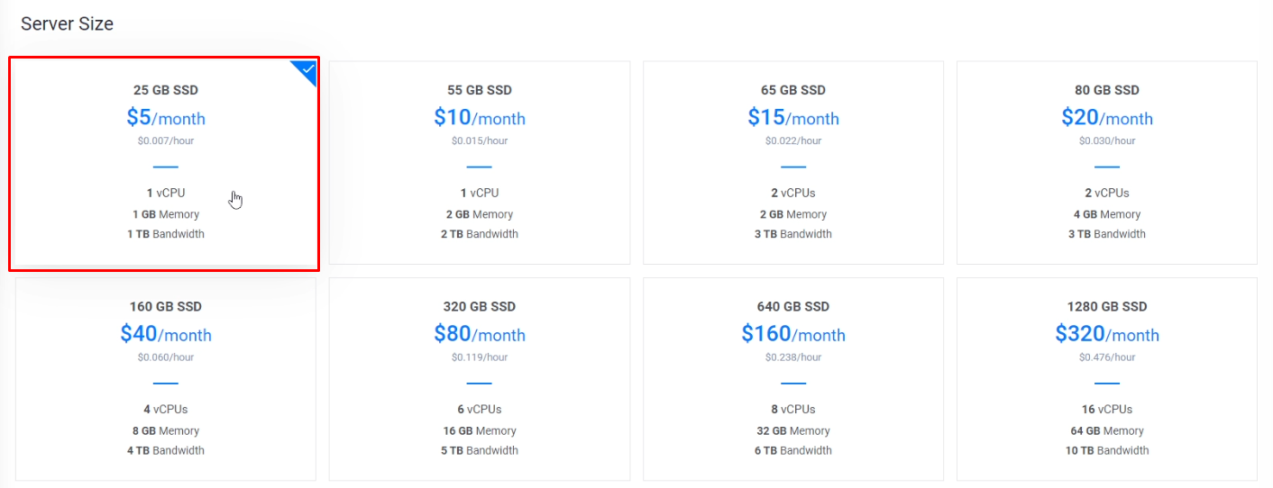Click the 640 GB SSD title
Image resolution: width=1273 pixels, height=488 pixels.
coord(792,307)
